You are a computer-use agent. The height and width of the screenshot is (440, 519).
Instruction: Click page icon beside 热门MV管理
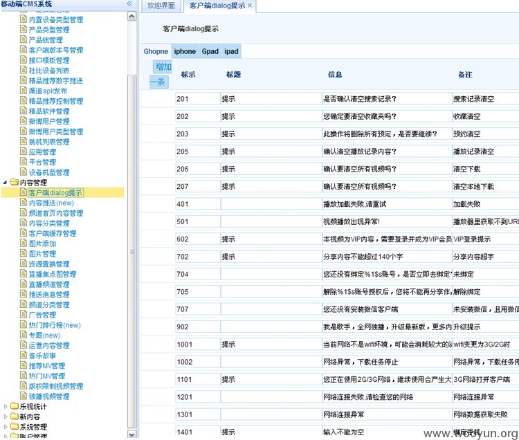pyautogui.click(x=23, y=376)
